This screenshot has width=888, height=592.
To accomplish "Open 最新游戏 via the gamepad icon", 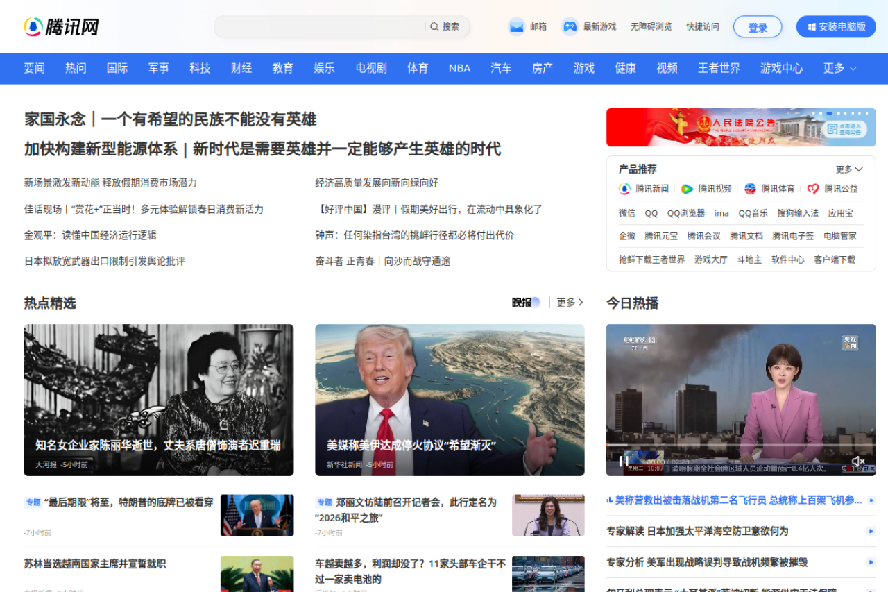I will click(x=570, y=26).
